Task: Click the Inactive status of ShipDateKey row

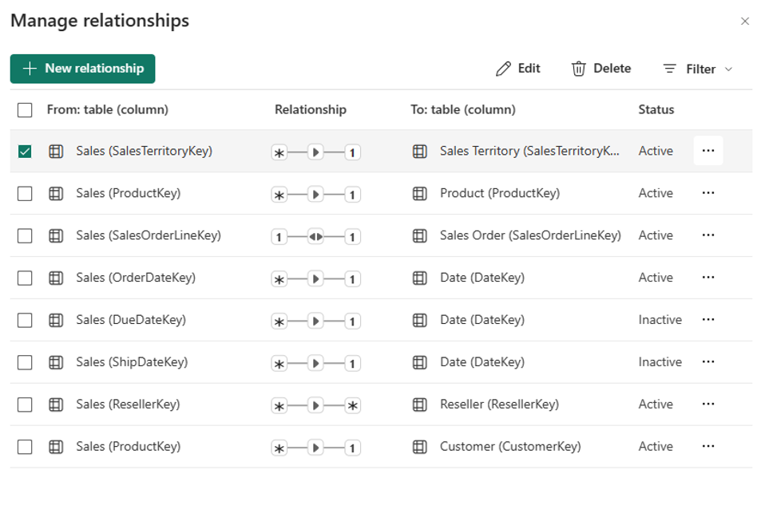Action: pos(660,361)
